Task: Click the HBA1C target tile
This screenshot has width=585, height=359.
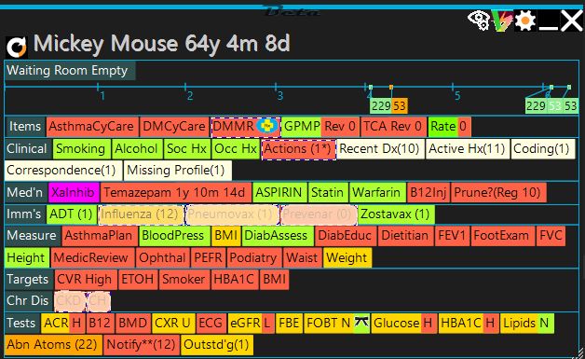Action: [235, 280]
